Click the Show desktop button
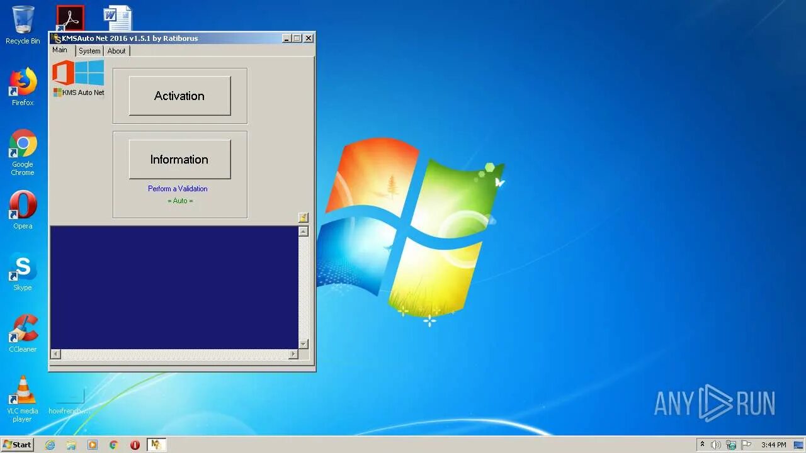Image resolution: width=806 pixels, height=453 pixels. pyautogui.click(x=798, y=445)
